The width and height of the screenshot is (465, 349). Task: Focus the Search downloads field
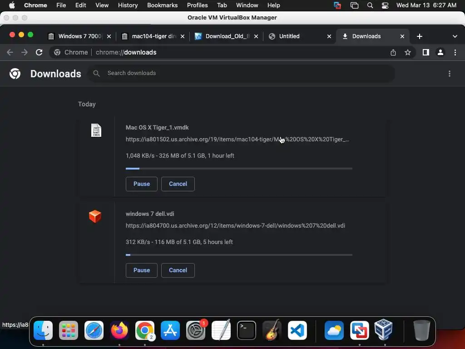coord(242,73)
